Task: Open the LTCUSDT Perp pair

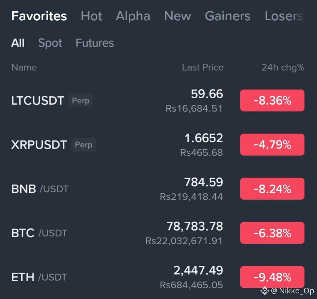Action: point(158,101)
